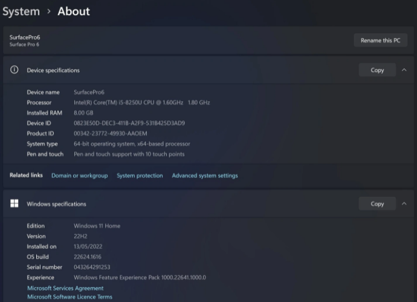Viewport: 417px width, 302px height.
Task: Copy the Device specifications details
Action: [x=377, y=70]
